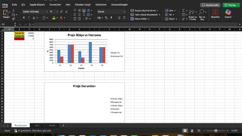The image size is (242, 136).
Task: Switch to the Analiz sheet tab
Action: 52,125
